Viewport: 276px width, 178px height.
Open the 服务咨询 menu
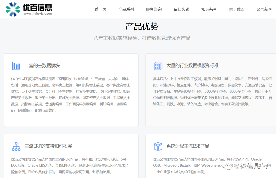(x=154, y=9)
